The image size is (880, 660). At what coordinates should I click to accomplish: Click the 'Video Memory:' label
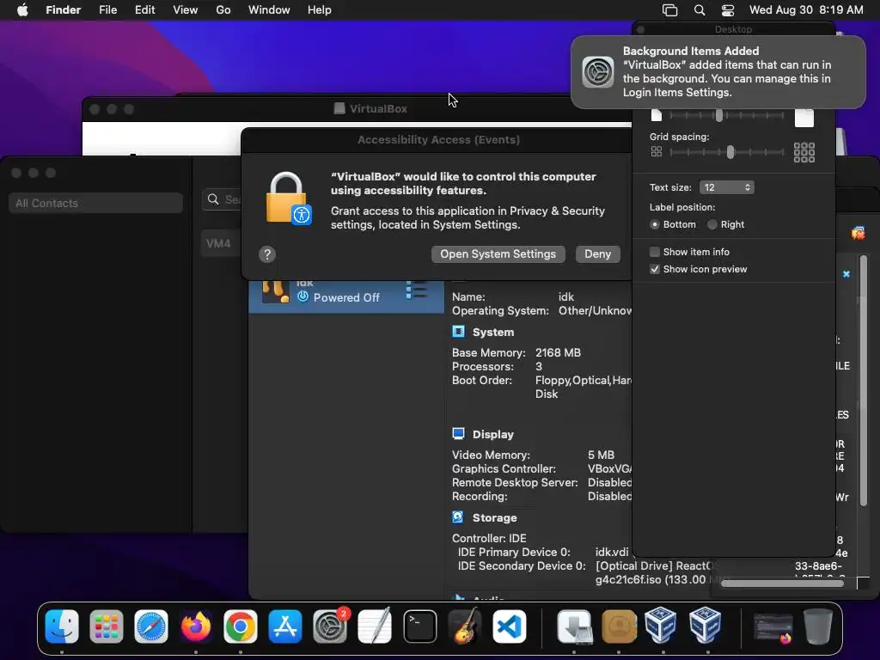(491, 455)
